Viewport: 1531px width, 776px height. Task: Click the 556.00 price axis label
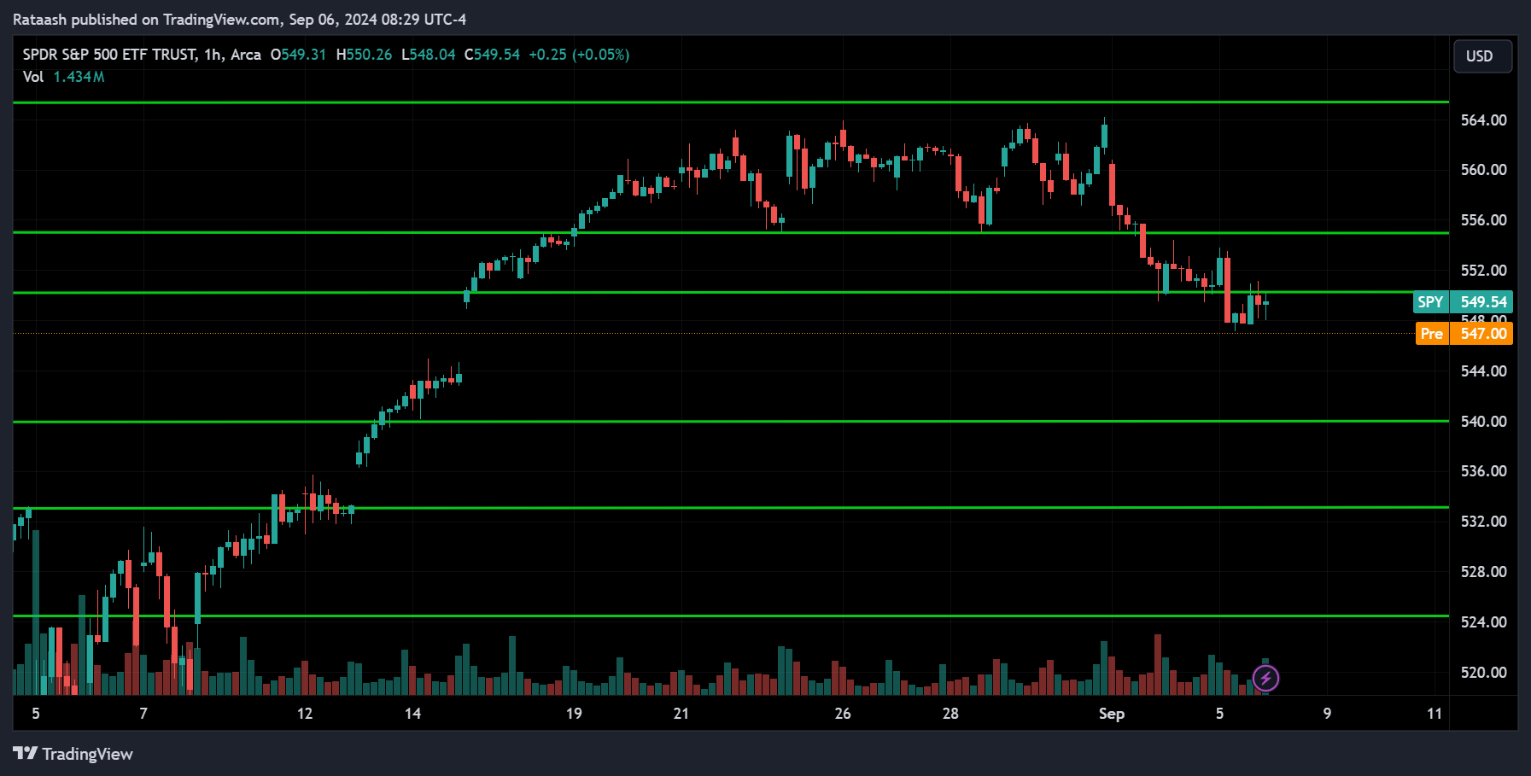1483,220
